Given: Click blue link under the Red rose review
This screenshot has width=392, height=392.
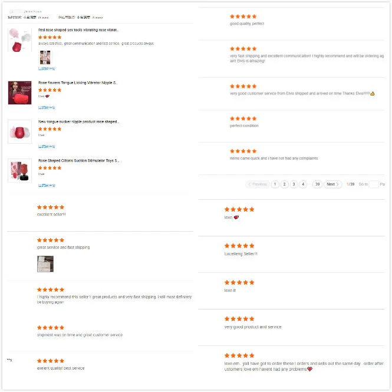Looking at the screenshot, I should (x=47, y=69).
